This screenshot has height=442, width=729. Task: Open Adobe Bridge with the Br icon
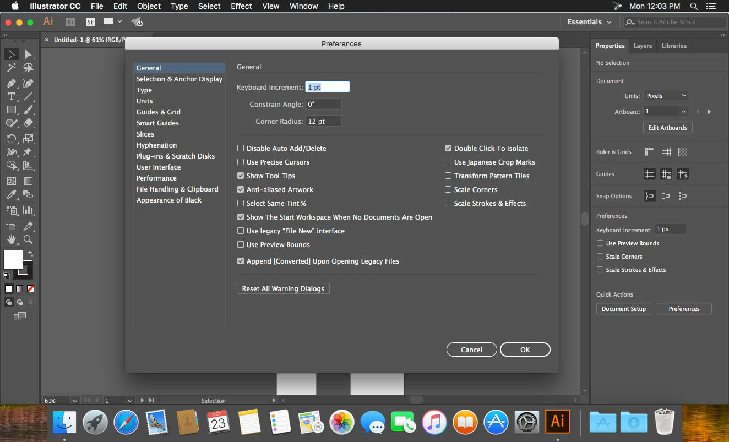70,22
